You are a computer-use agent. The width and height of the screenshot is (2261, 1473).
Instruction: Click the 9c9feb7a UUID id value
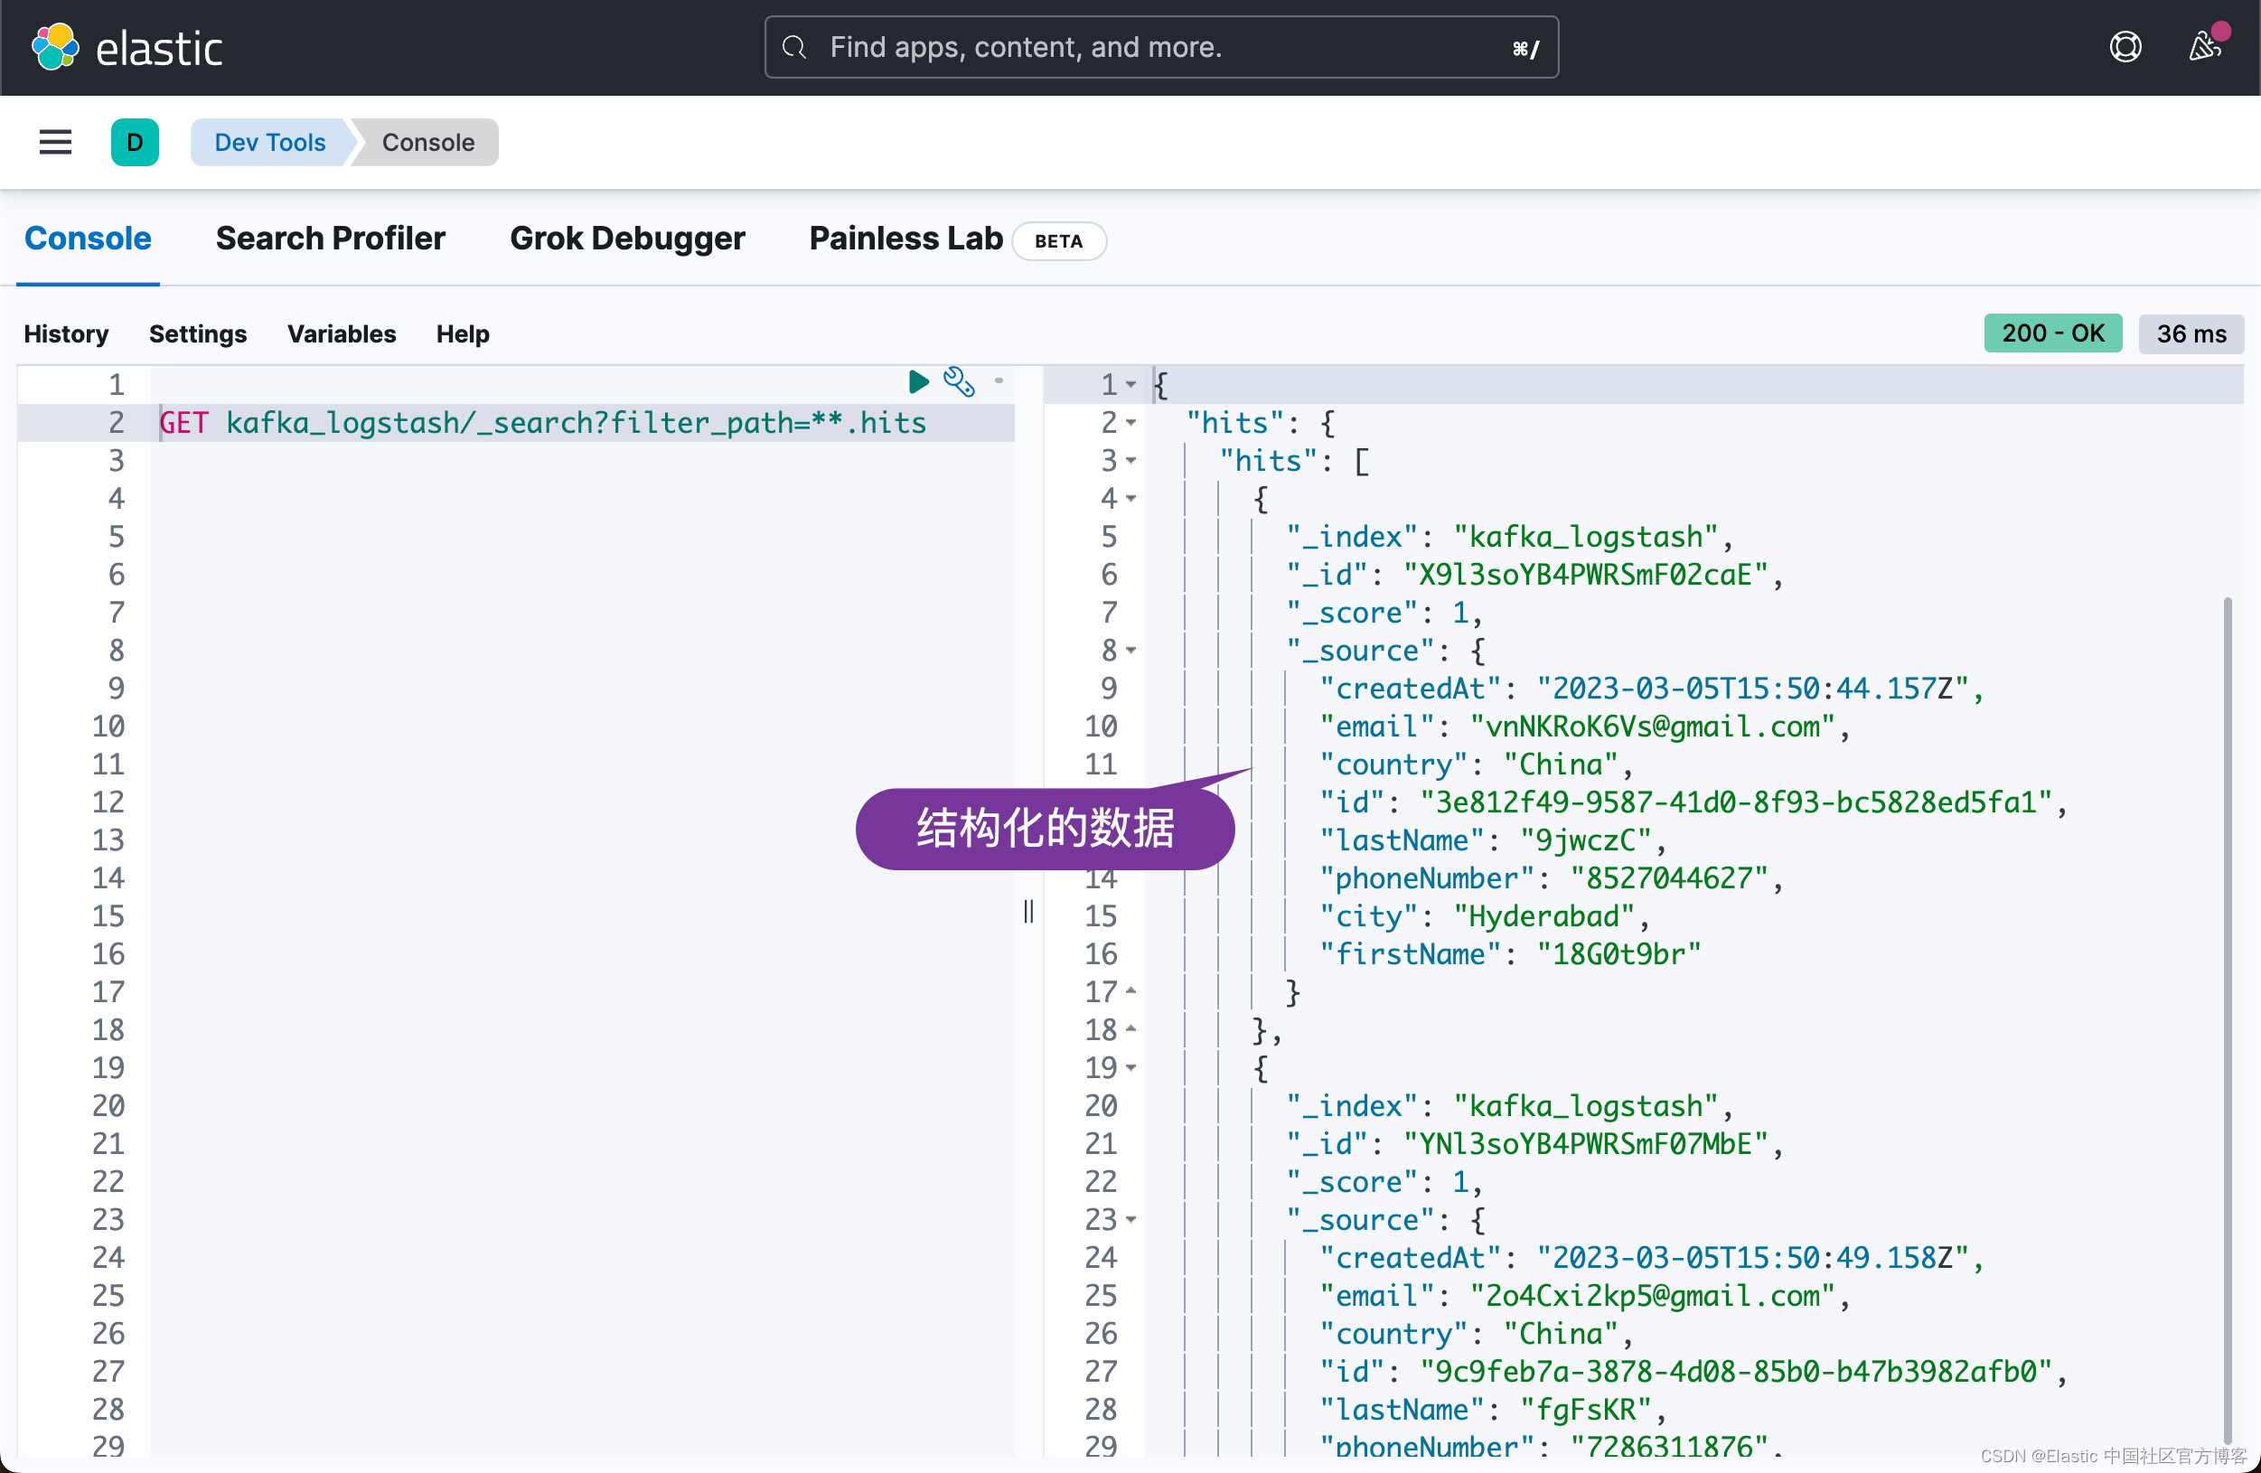[1736, 1373]
